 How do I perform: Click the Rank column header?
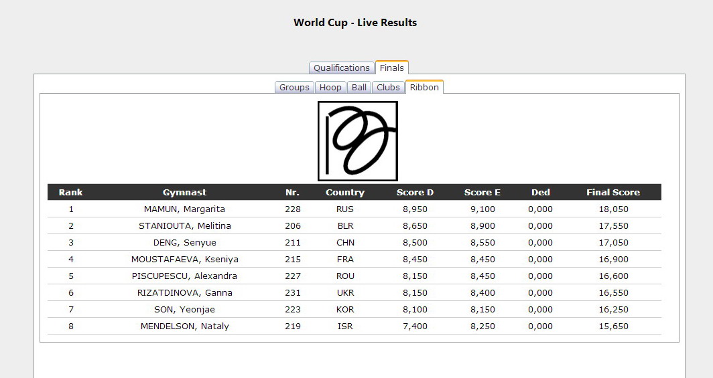[71, 192]
